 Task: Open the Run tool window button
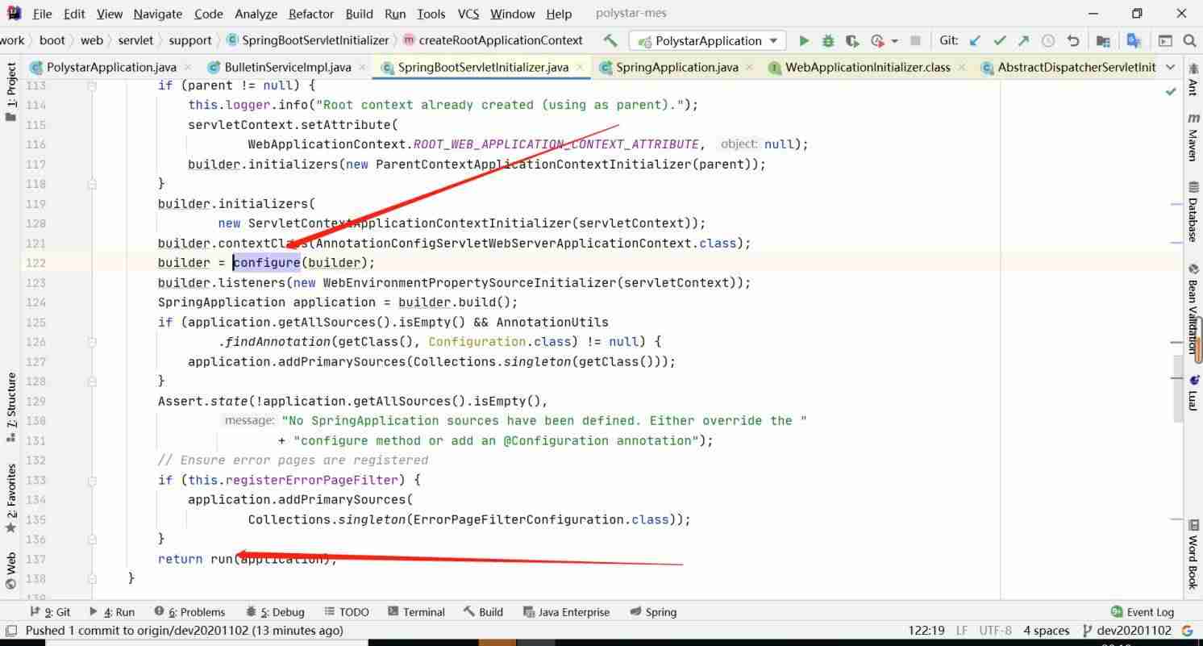[x=111, y=611]
